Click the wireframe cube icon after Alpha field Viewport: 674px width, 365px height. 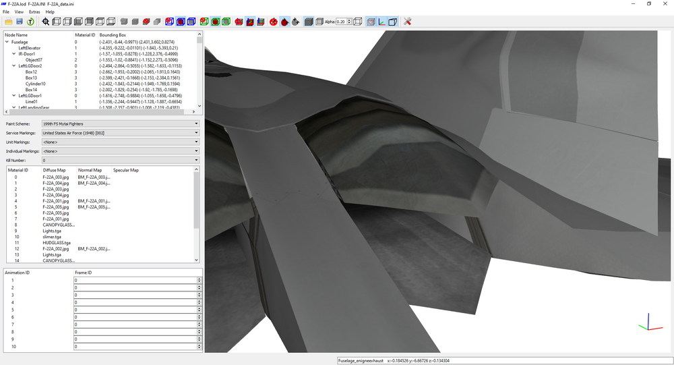357,22
